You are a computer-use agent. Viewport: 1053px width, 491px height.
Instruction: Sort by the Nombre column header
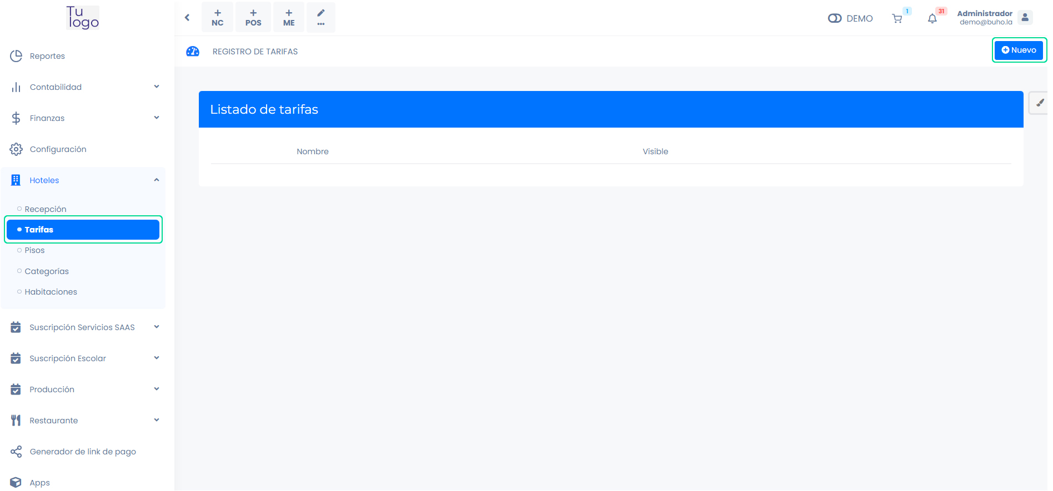point(313,151)
